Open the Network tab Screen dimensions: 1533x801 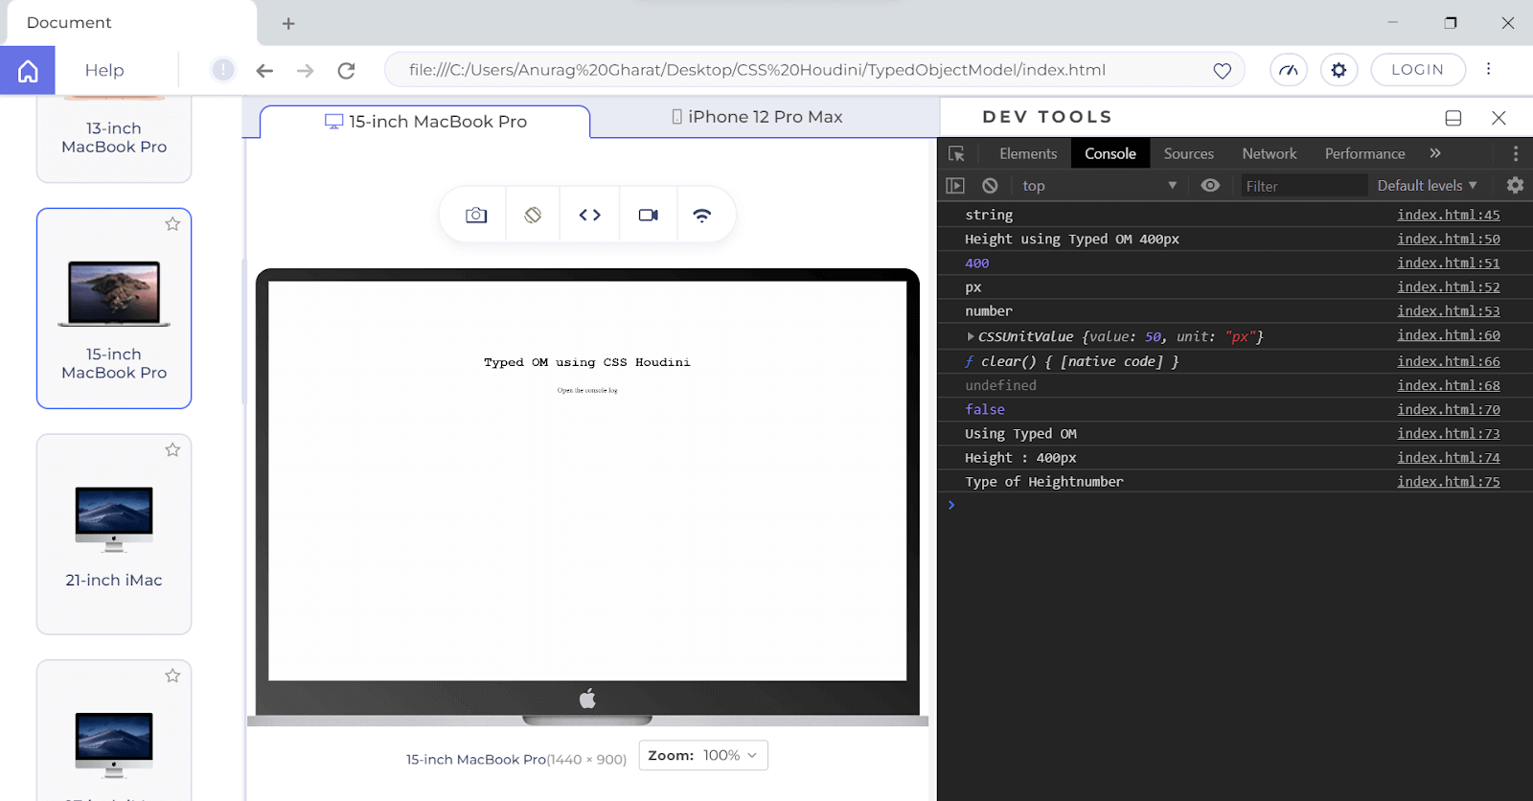coord(1269,153)
